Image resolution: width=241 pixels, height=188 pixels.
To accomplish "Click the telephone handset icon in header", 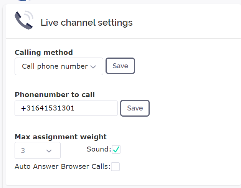I will click(24, 20).
